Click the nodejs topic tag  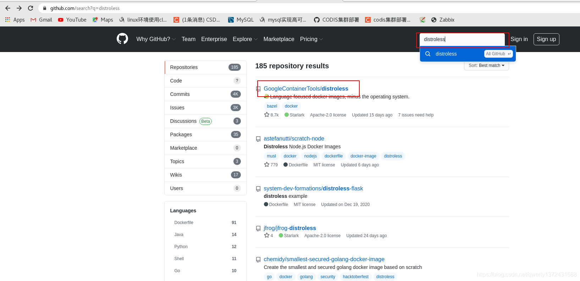pyautogui.click(x=310, y=156)
